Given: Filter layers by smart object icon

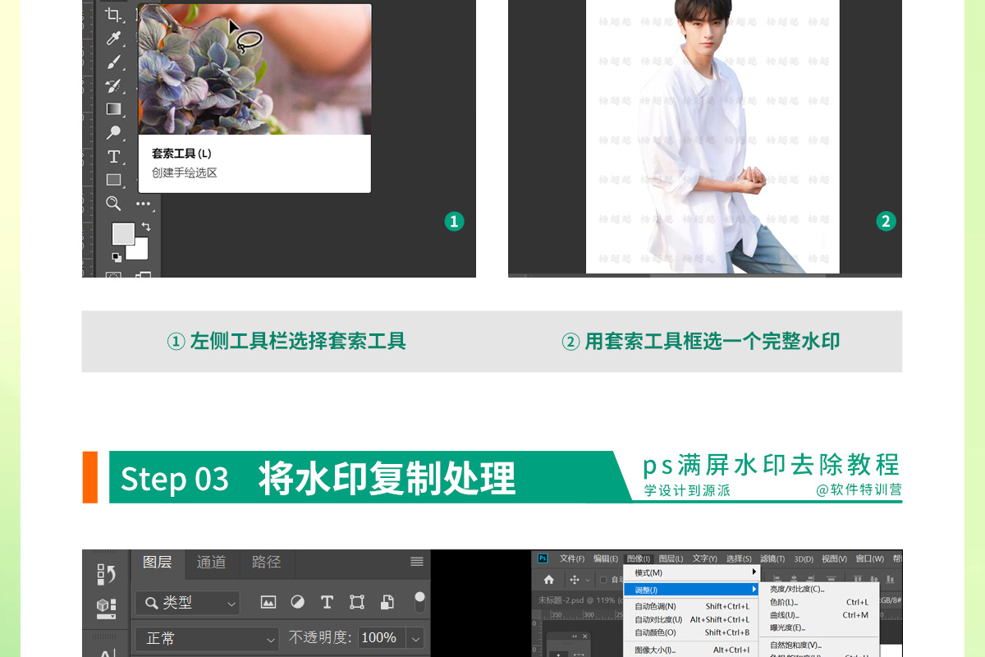Looking at the screenshot, I should click(387, 602).
